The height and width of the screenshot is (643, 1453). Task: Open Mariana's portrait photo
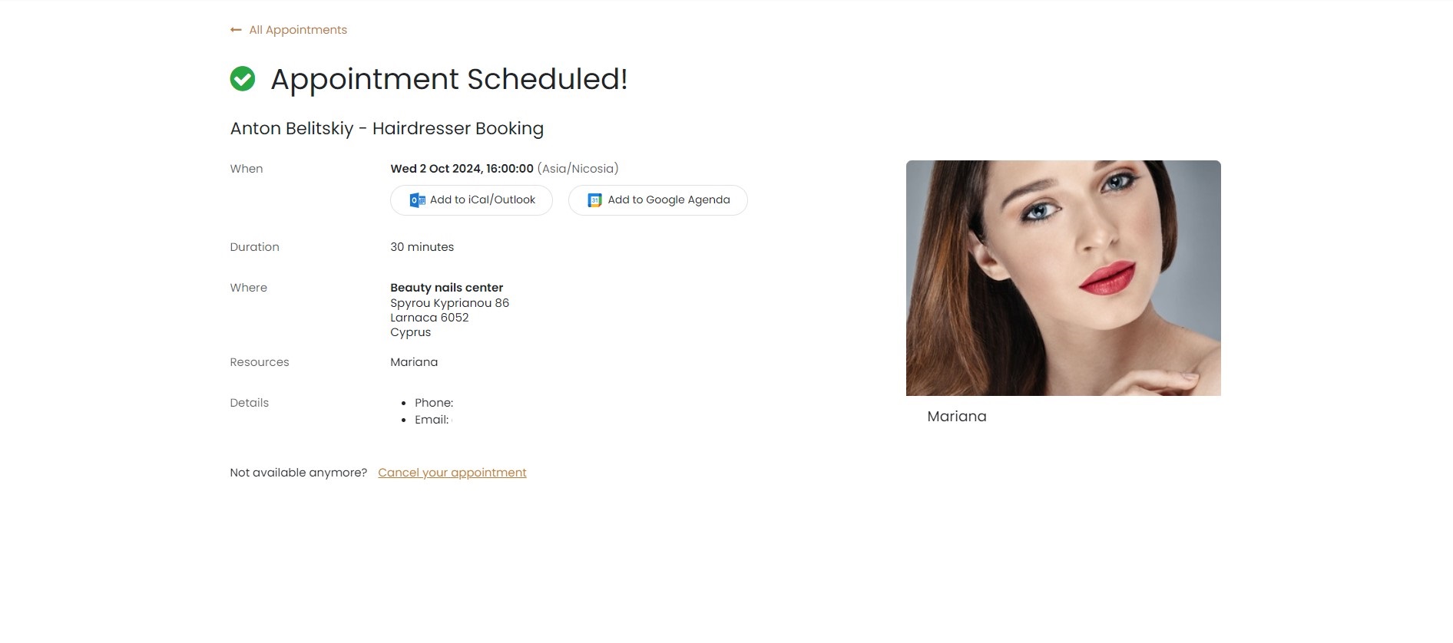click(1063, 278)
